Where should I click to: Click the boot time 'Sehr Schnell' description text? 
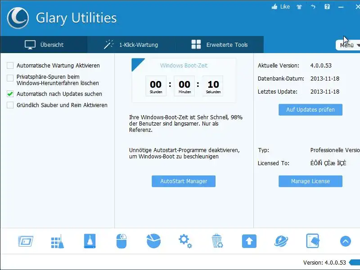[186, 123]
